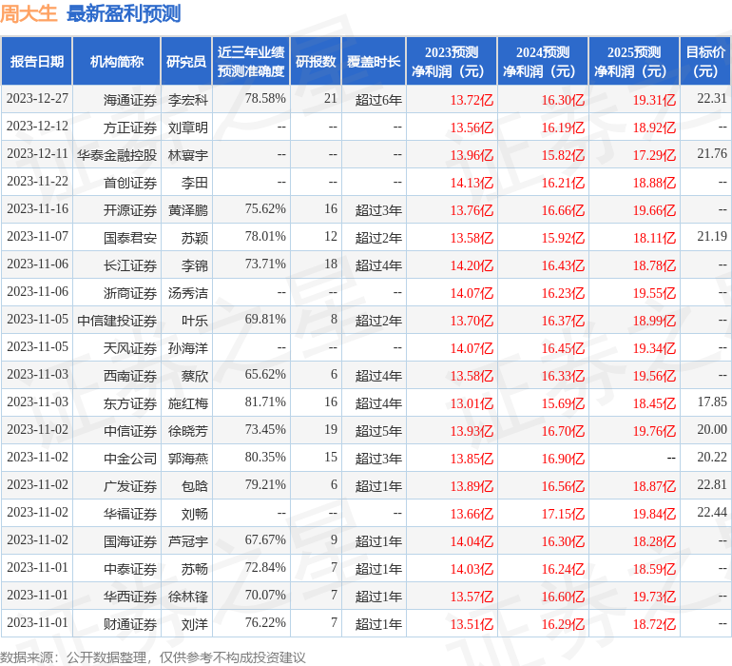Click the 研究员 column header
This screenshot has width=732, height=666.
click(186, 61)
